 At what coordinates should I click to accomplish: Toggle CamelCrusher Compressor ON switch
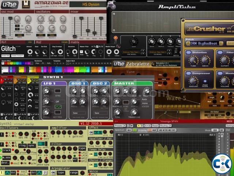189,73
